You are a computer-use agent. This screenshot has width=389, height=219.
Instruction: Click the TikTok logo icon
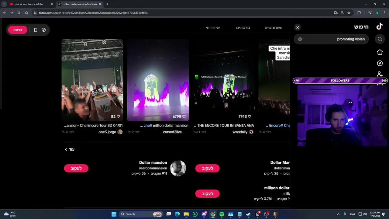click(x=379, y=26)
